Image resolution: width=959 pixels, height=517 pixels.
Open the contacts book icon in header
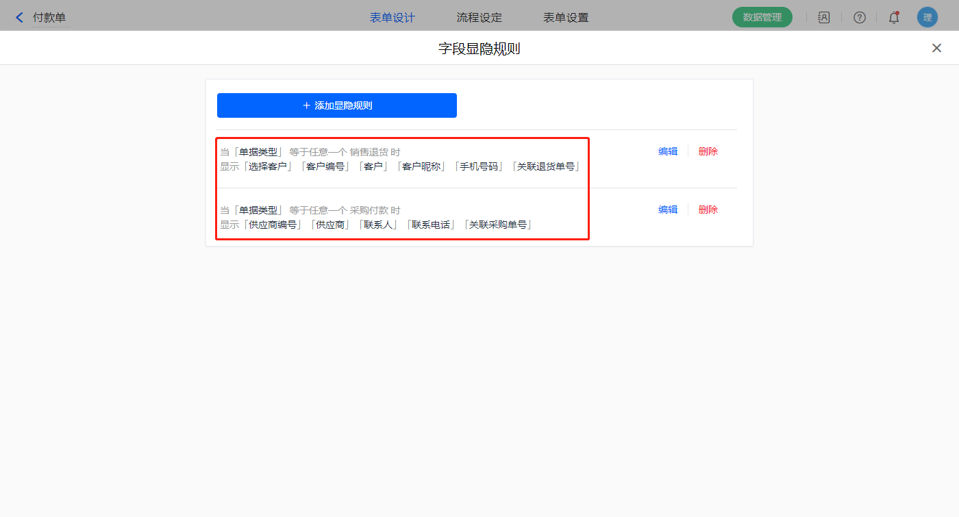tap(823, 18)
